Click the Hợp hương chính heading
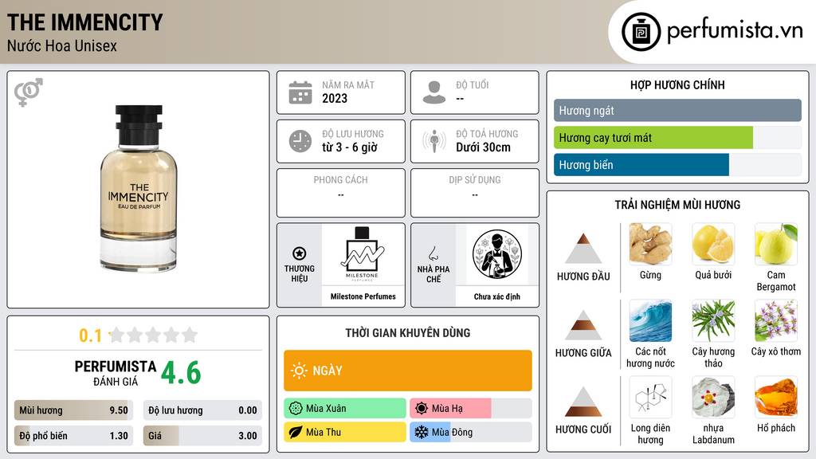The height and width of the screenshot is (459, 816). [x=677, y=84]
